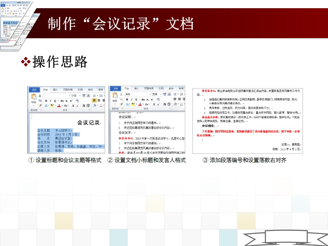Click phonetic guide 文 icon in step ① screenshot
Image resolution: width=328 pixels, height=246 pixels.
point(84,96)
